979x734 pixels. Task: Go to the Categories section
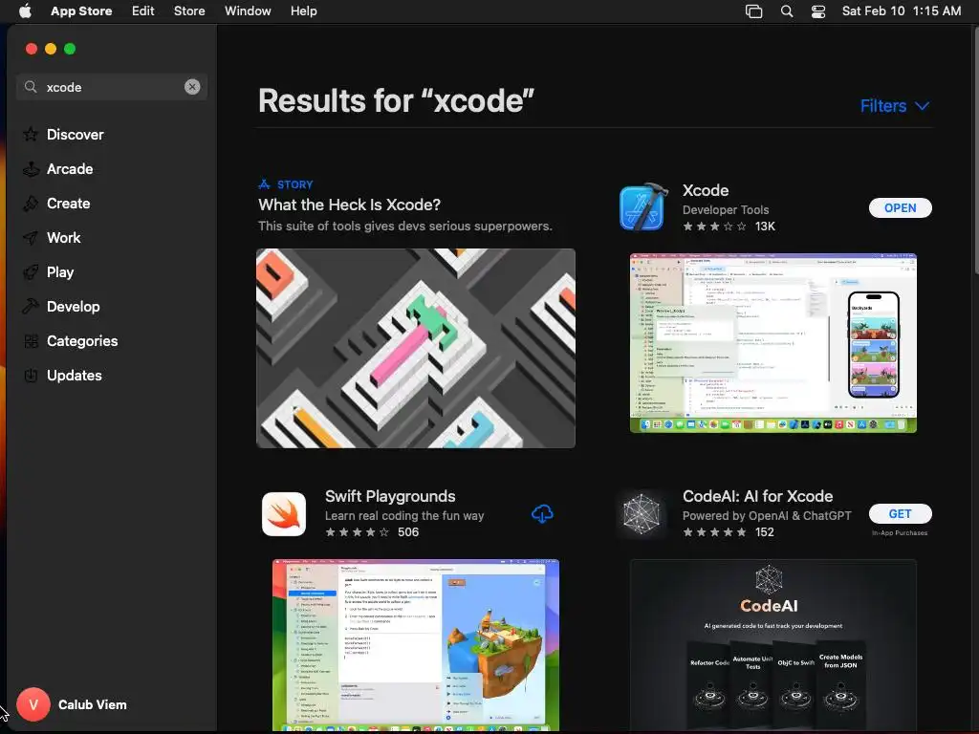coord(82,341)
